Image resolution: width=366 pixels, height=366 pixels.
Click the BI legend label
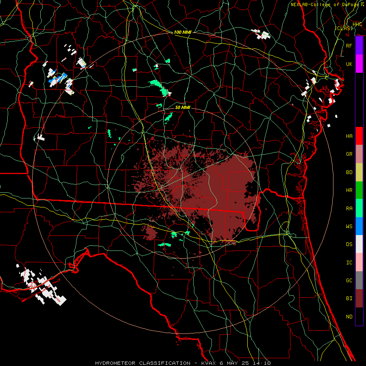(349, 298)
